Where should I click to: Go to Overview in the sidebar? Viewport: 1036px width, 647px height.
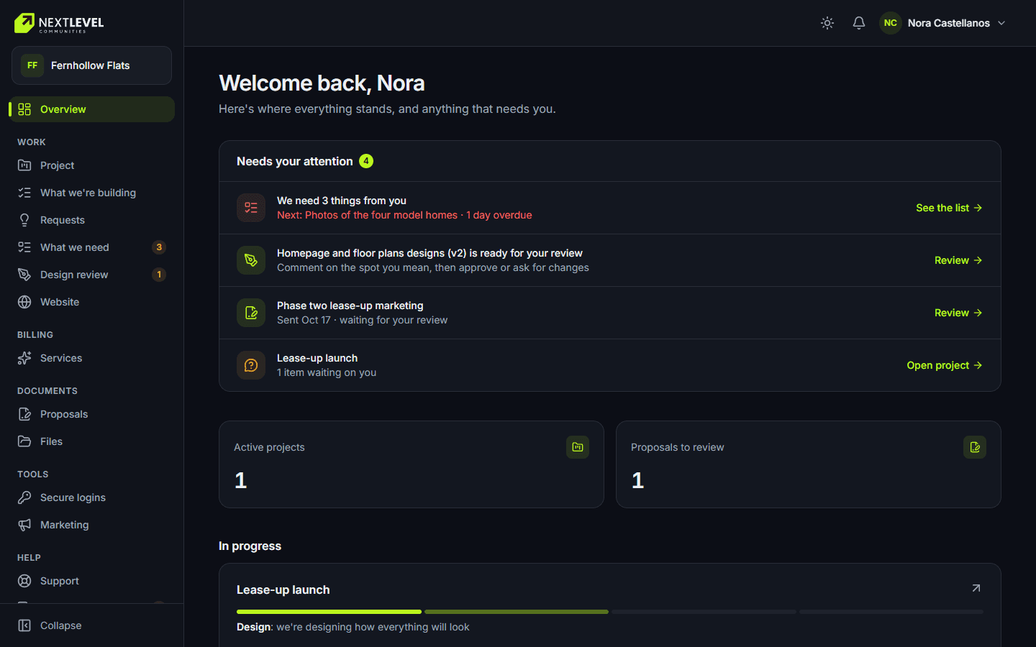click(92, 109)
